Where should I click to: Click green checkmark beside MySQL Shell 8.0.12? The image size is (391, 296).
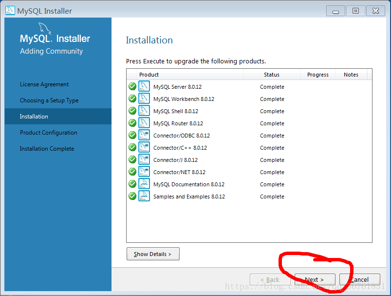coord(132,111)
